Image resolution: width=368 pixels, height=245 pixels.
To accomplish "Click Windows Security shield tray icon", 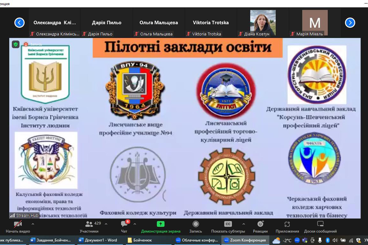I will tap(358, 240).
